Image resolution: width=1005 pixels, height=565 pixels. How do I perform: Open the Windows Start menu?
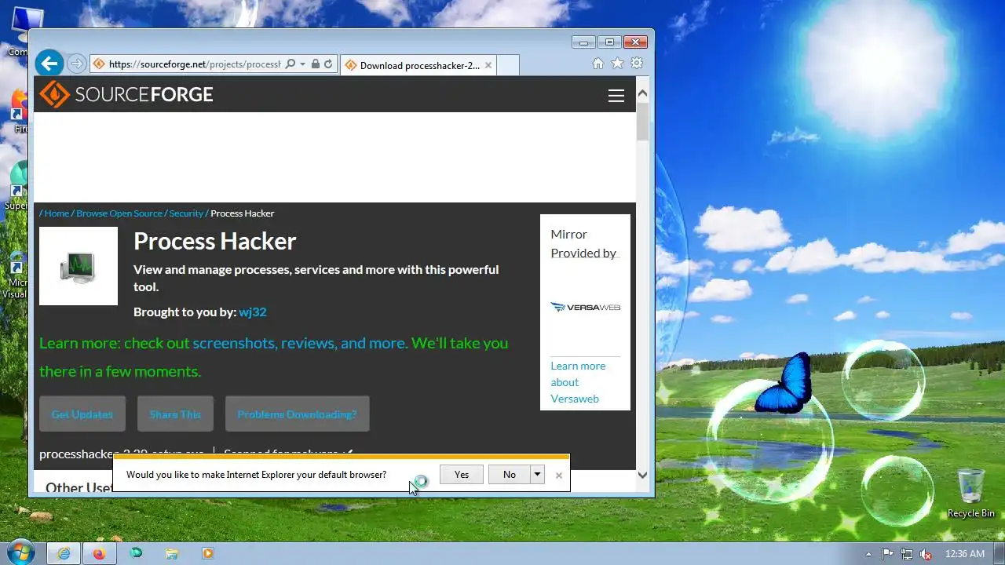(20, 552)
